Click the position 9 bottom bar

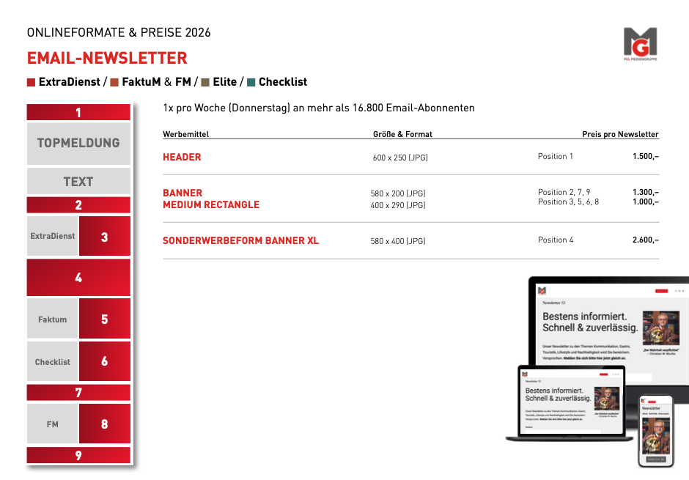tap(78, 455)
